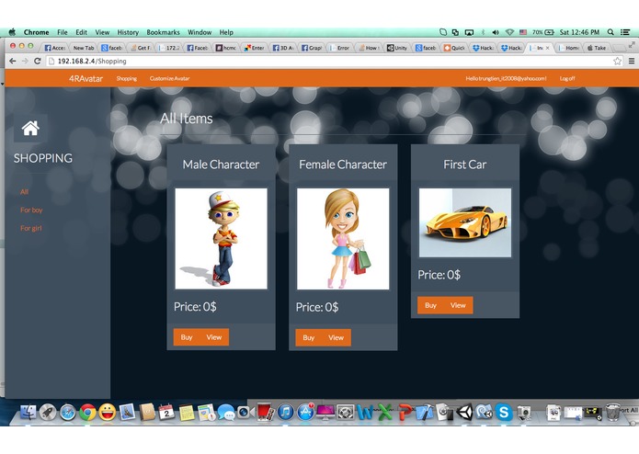Filter items For boy
The width and height of the screenshot is (639, 454).
[31, 210]
